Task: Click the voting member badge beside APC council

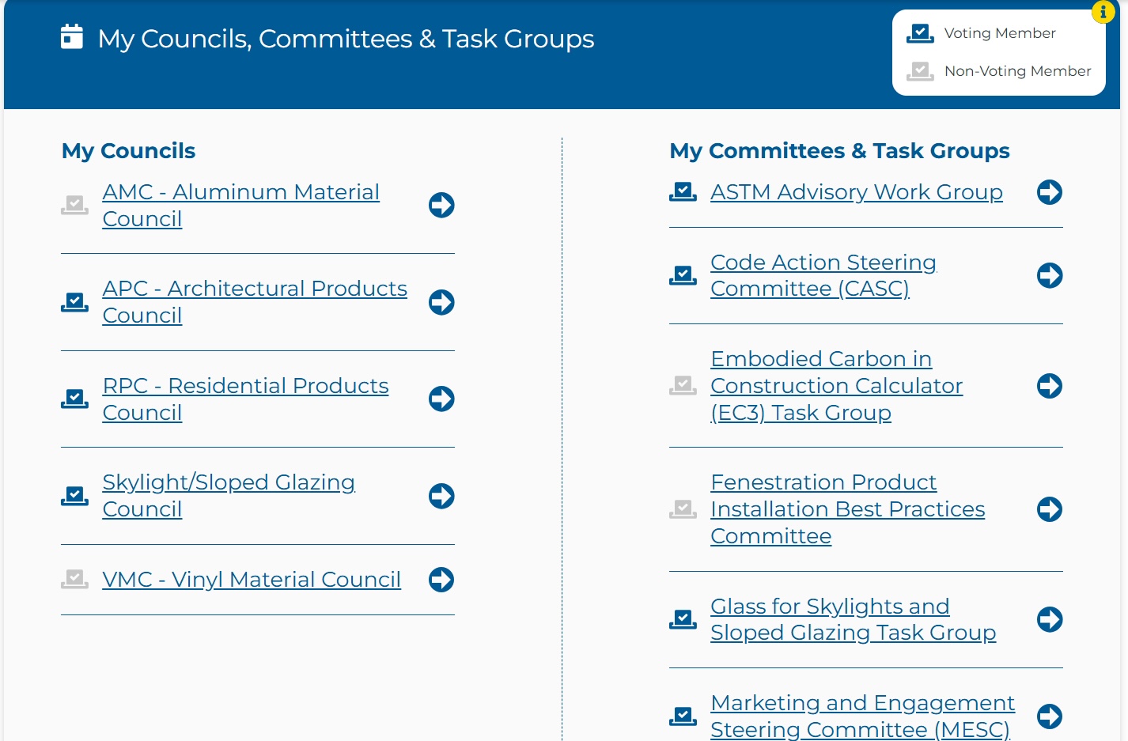Action: pos(75,302)
